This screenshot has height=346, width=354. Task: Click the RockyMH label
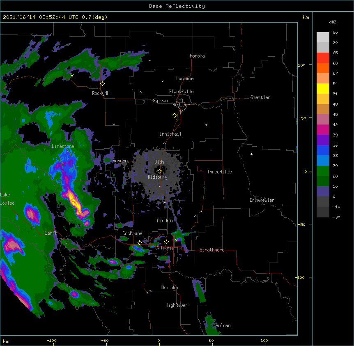tap(101, 93)
